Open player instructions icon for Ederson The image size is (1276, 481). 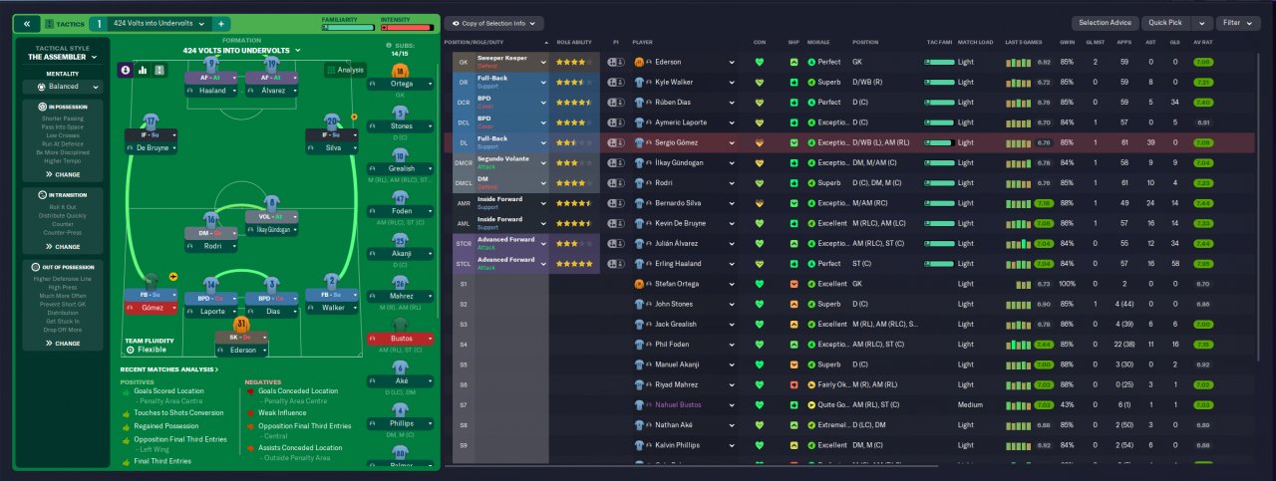615,62
